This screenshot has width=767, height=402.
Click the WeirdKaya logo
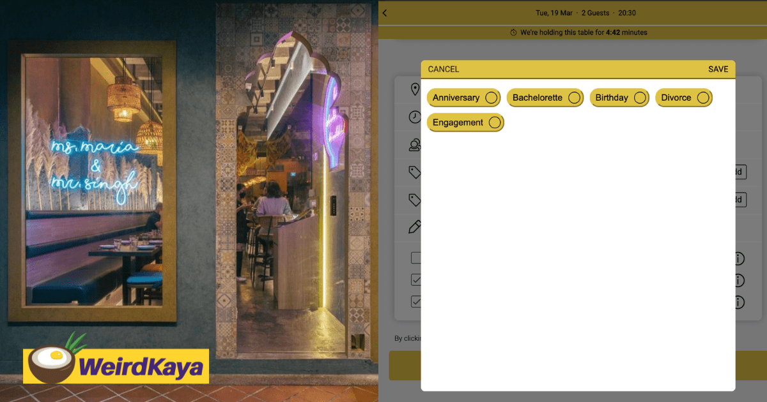tap(116, 366)
